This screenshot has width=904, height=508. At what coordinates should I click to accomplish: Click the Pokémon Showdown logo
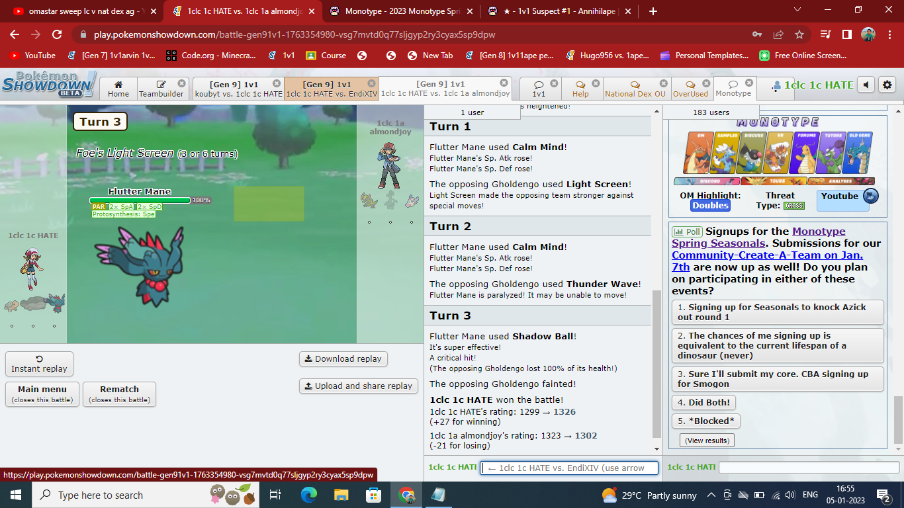(x=49, y=85)
